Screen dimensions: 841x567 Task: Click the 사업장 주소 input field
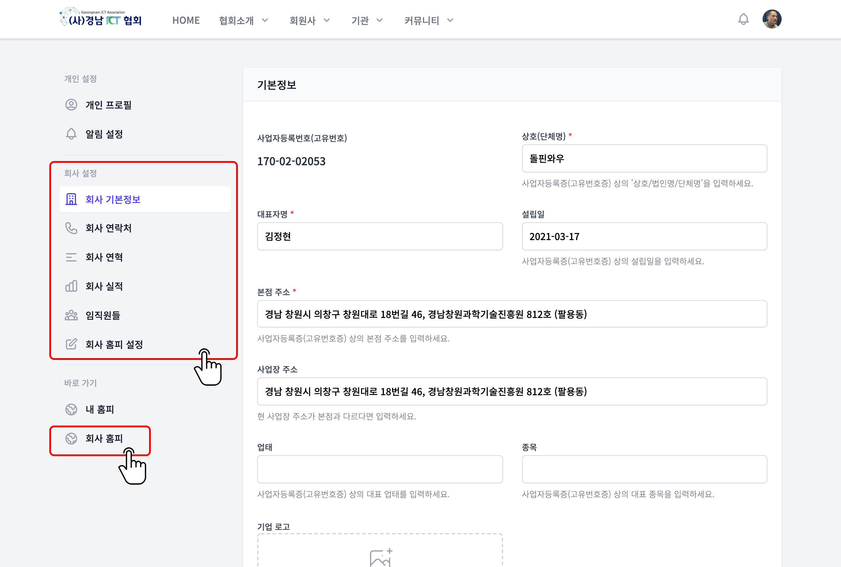coord(512,391)
